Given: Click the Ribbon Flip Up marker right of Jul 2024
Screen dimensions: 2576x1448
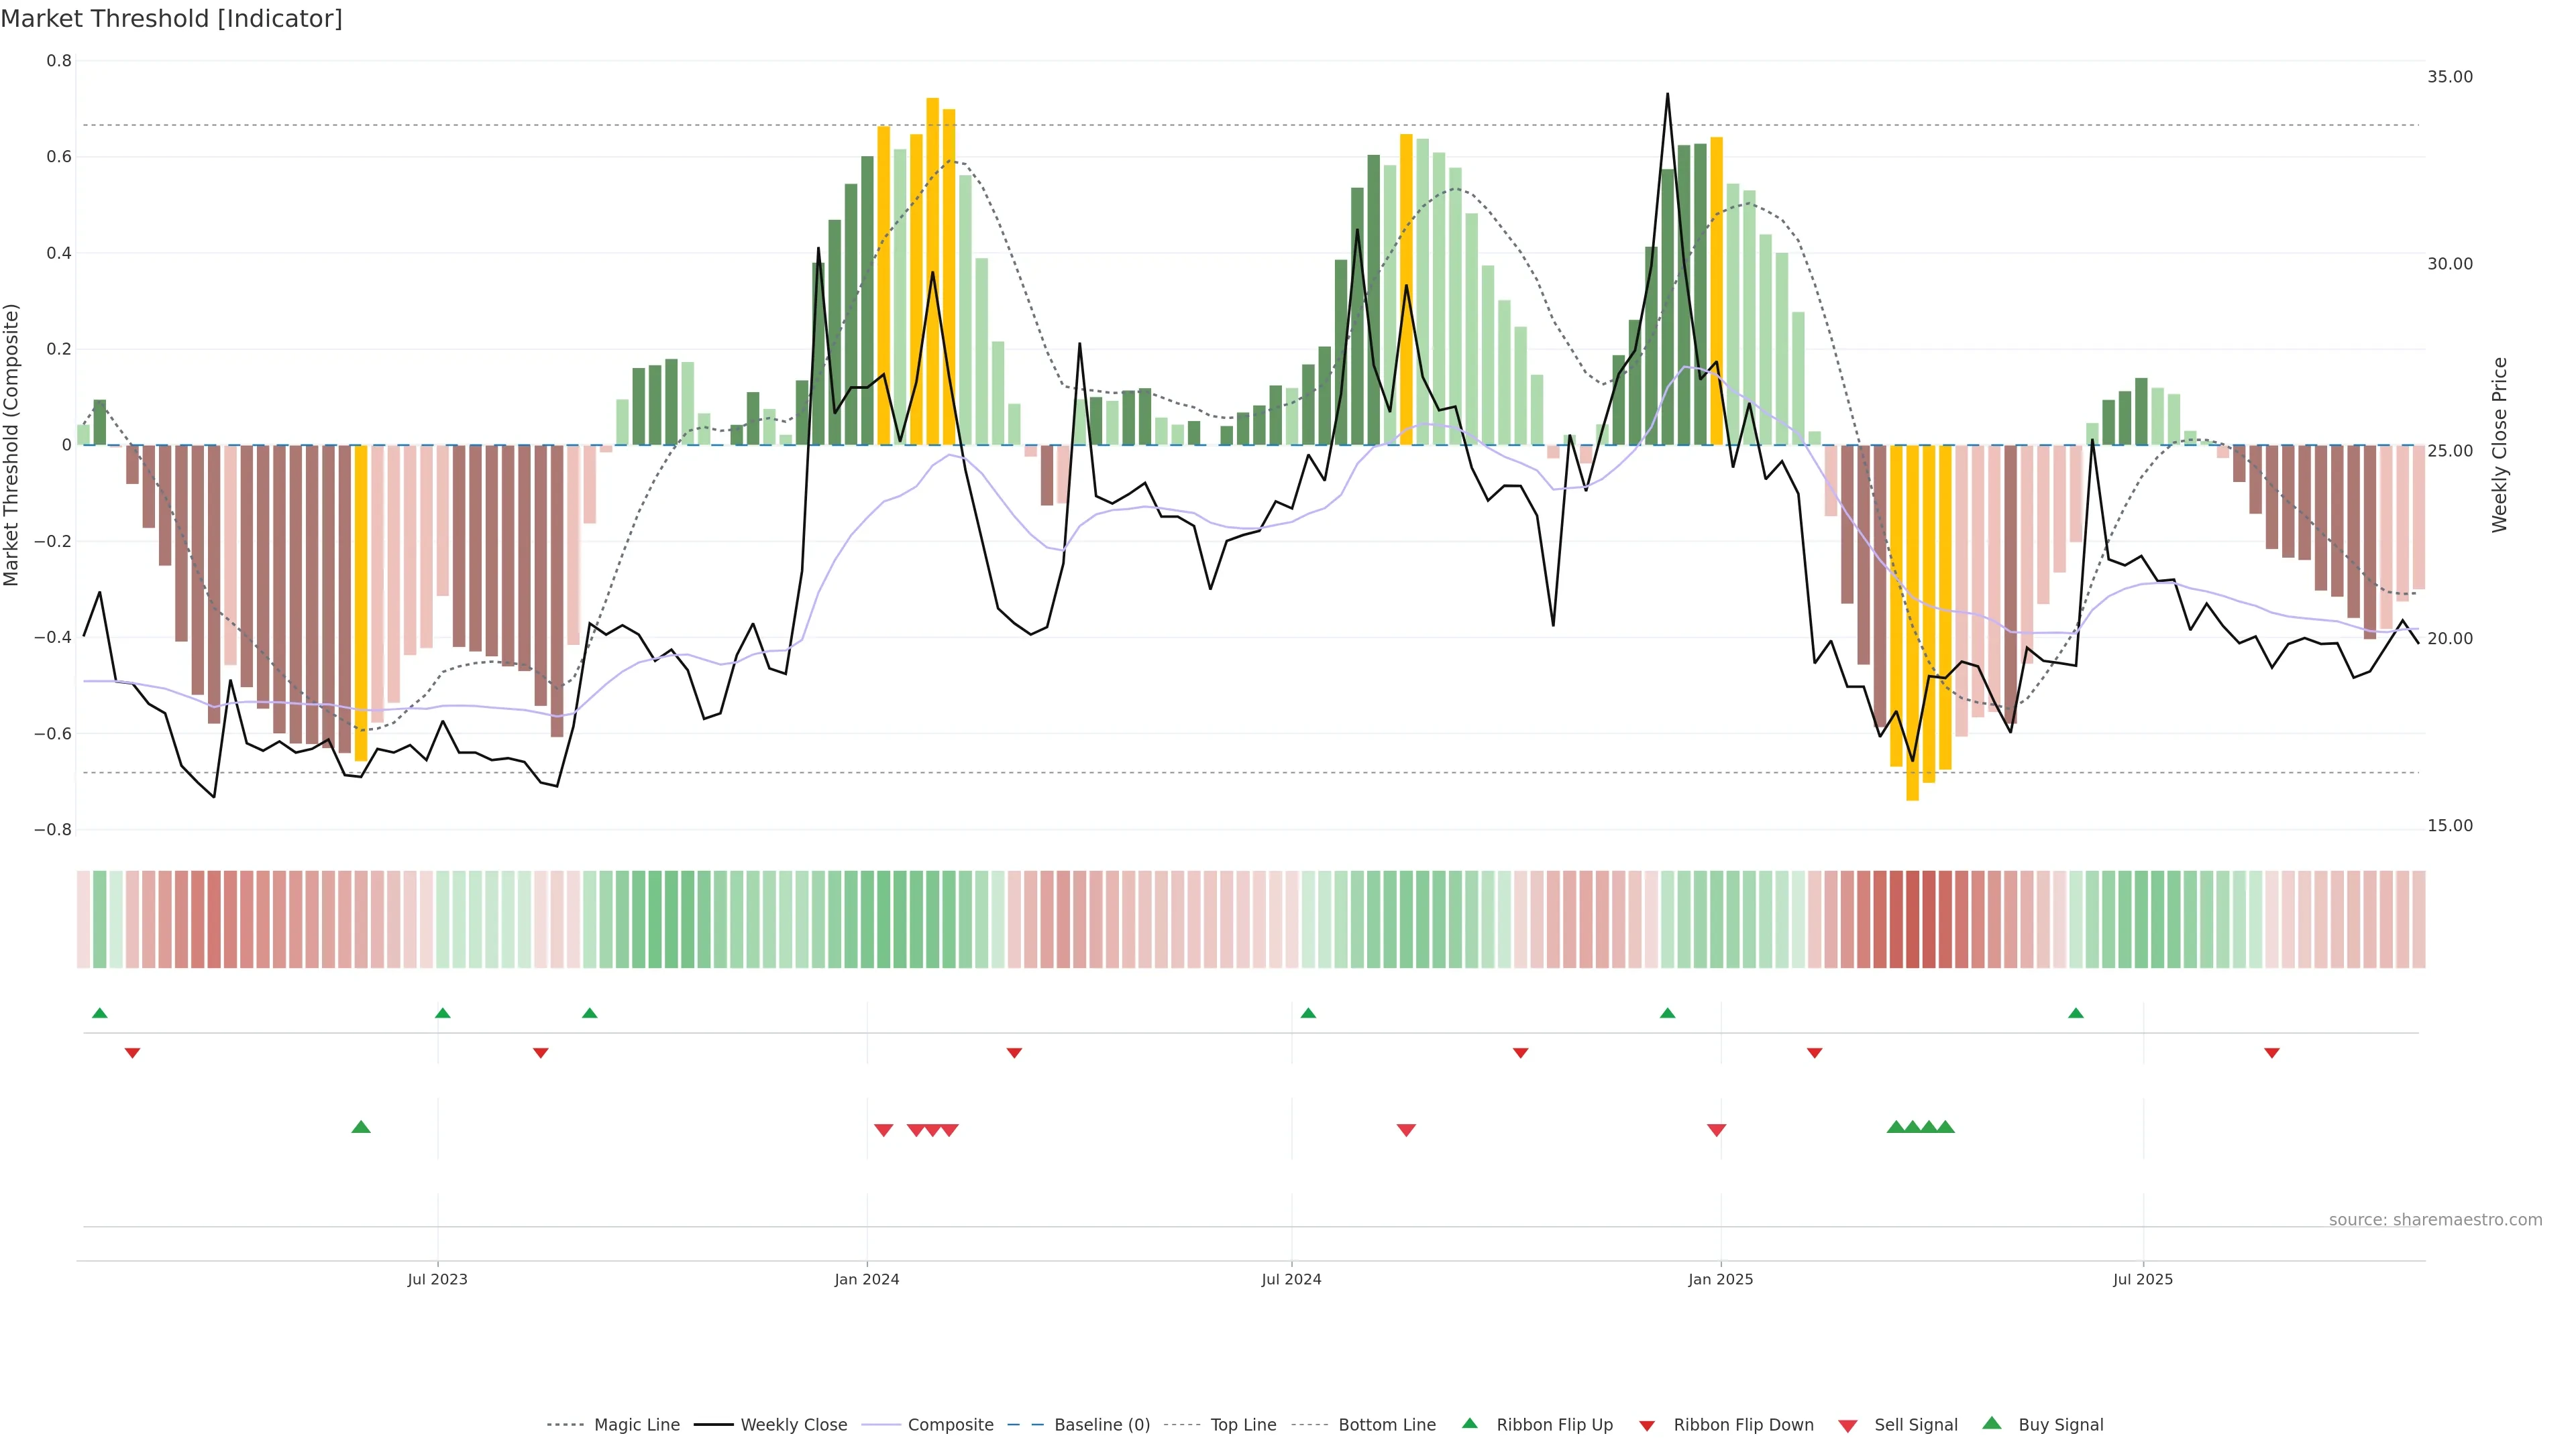Looking at the screenshot, I should click(1308, 1014).
